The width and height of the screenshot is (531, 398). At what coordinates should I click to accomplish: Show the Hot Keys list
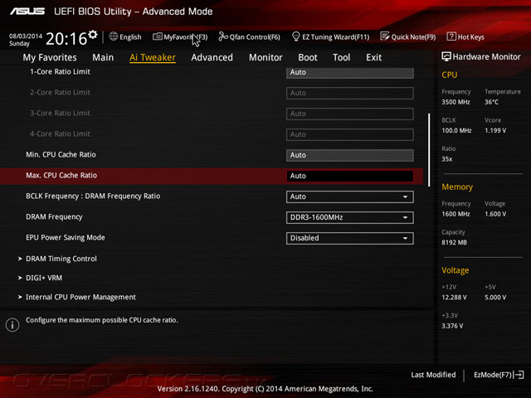465,36
